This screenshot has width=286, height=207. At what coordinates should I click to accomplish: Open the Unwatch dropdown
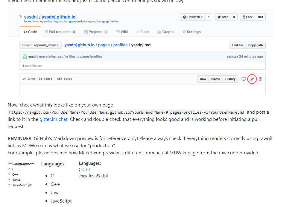point(193,17)
